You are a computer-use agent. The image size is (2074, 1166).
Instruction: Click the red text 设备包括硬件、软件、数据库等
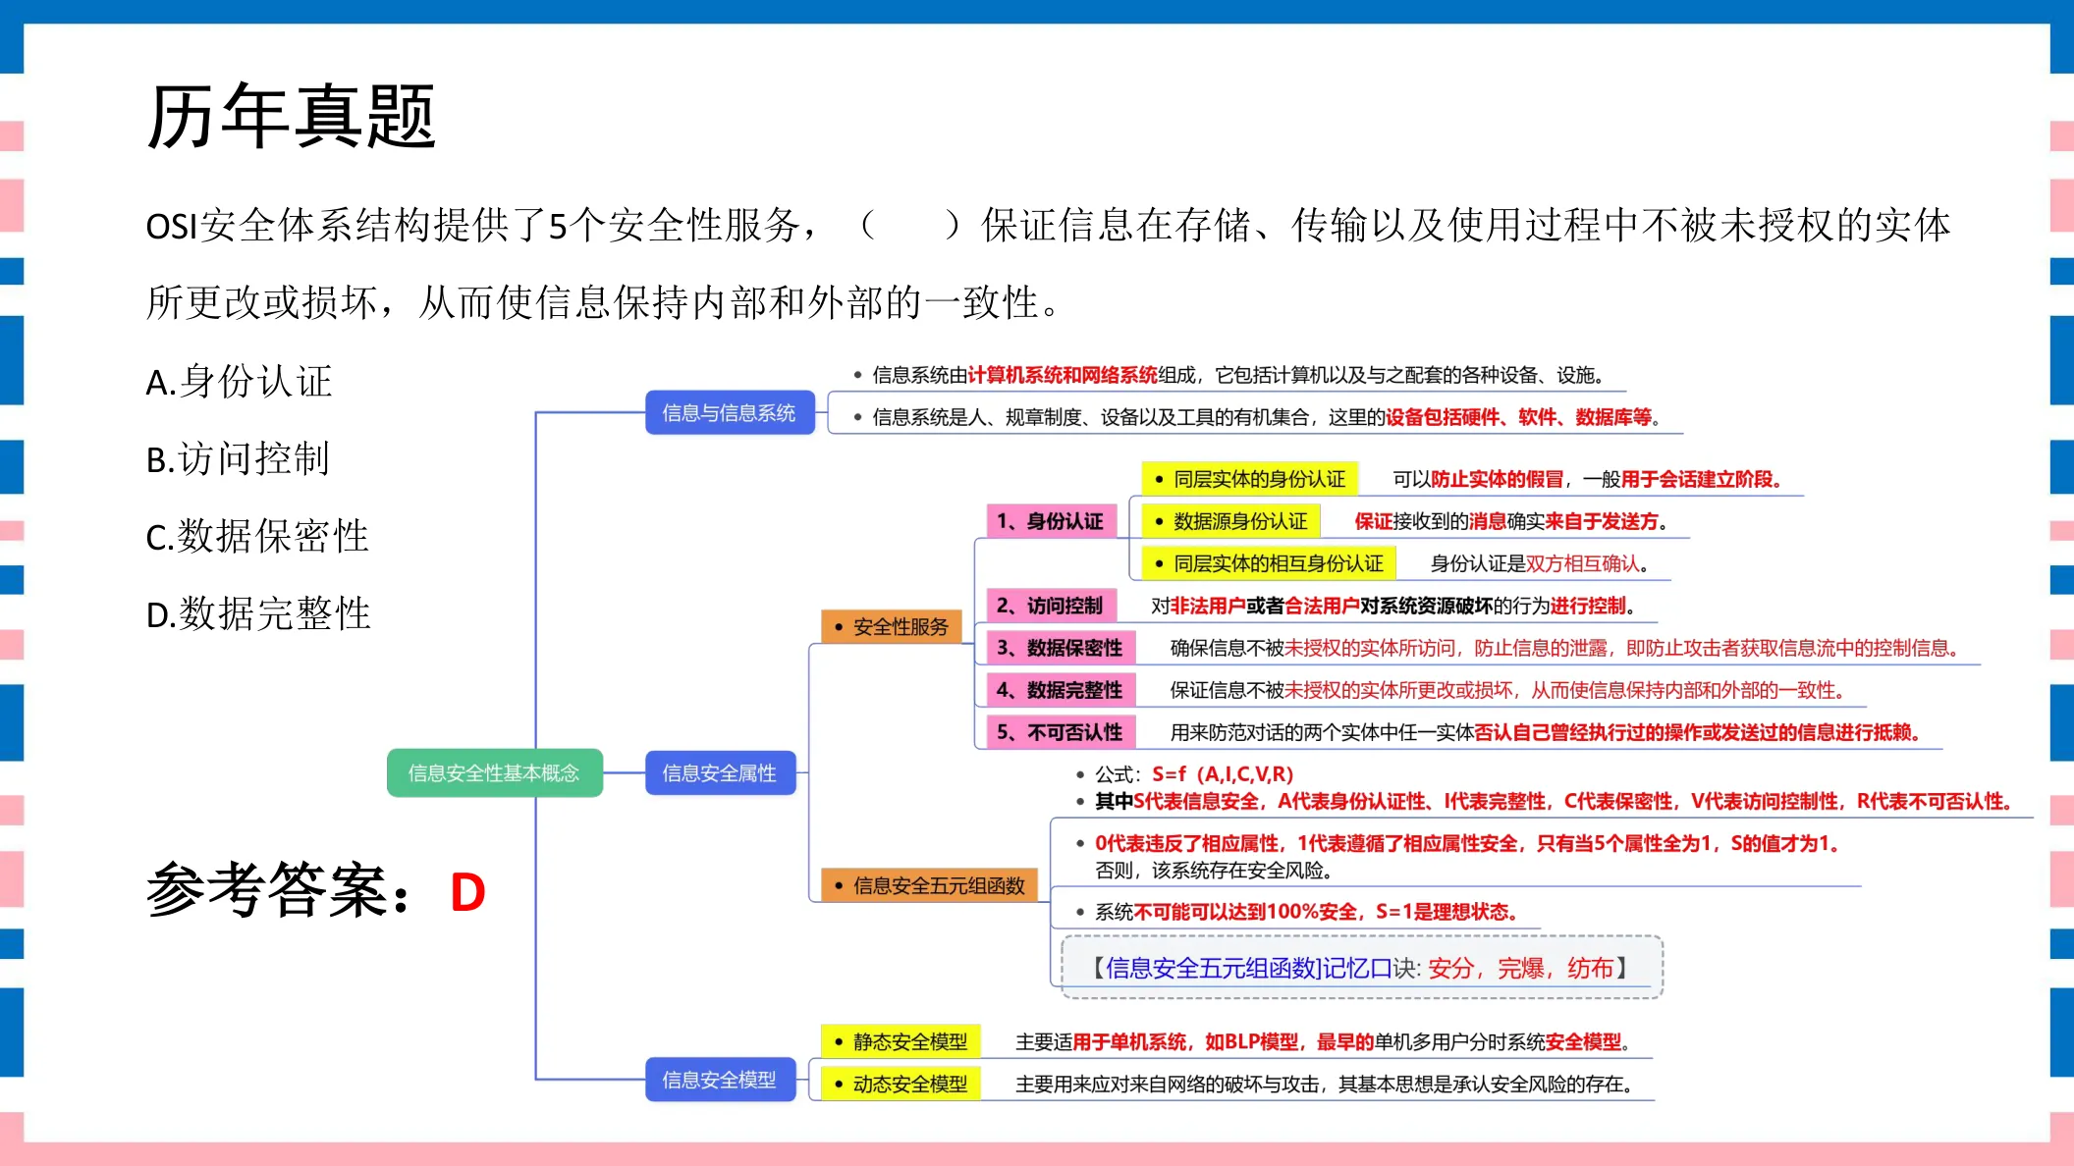point(1518,417)
